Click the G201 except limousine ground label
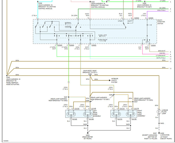175x143 pixels. 150,136
